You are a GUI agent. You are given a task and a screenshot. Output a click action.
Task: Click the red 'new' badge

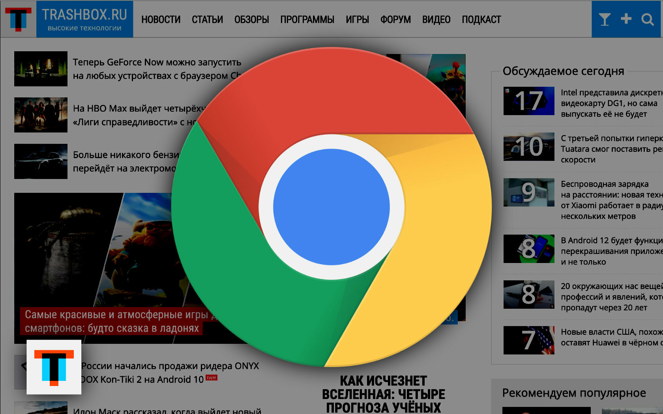pos(212,378)
